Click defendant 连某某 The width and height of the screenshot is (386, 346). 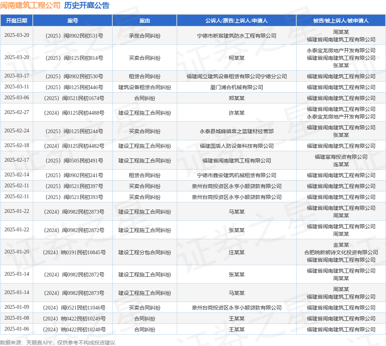pyautogui.click(x=341, y=164)
